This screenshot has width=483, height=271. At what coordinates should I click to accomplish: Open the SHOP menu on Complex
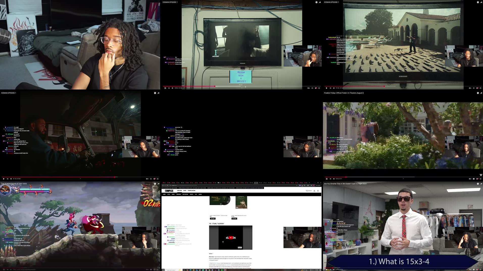coord(185,191)
